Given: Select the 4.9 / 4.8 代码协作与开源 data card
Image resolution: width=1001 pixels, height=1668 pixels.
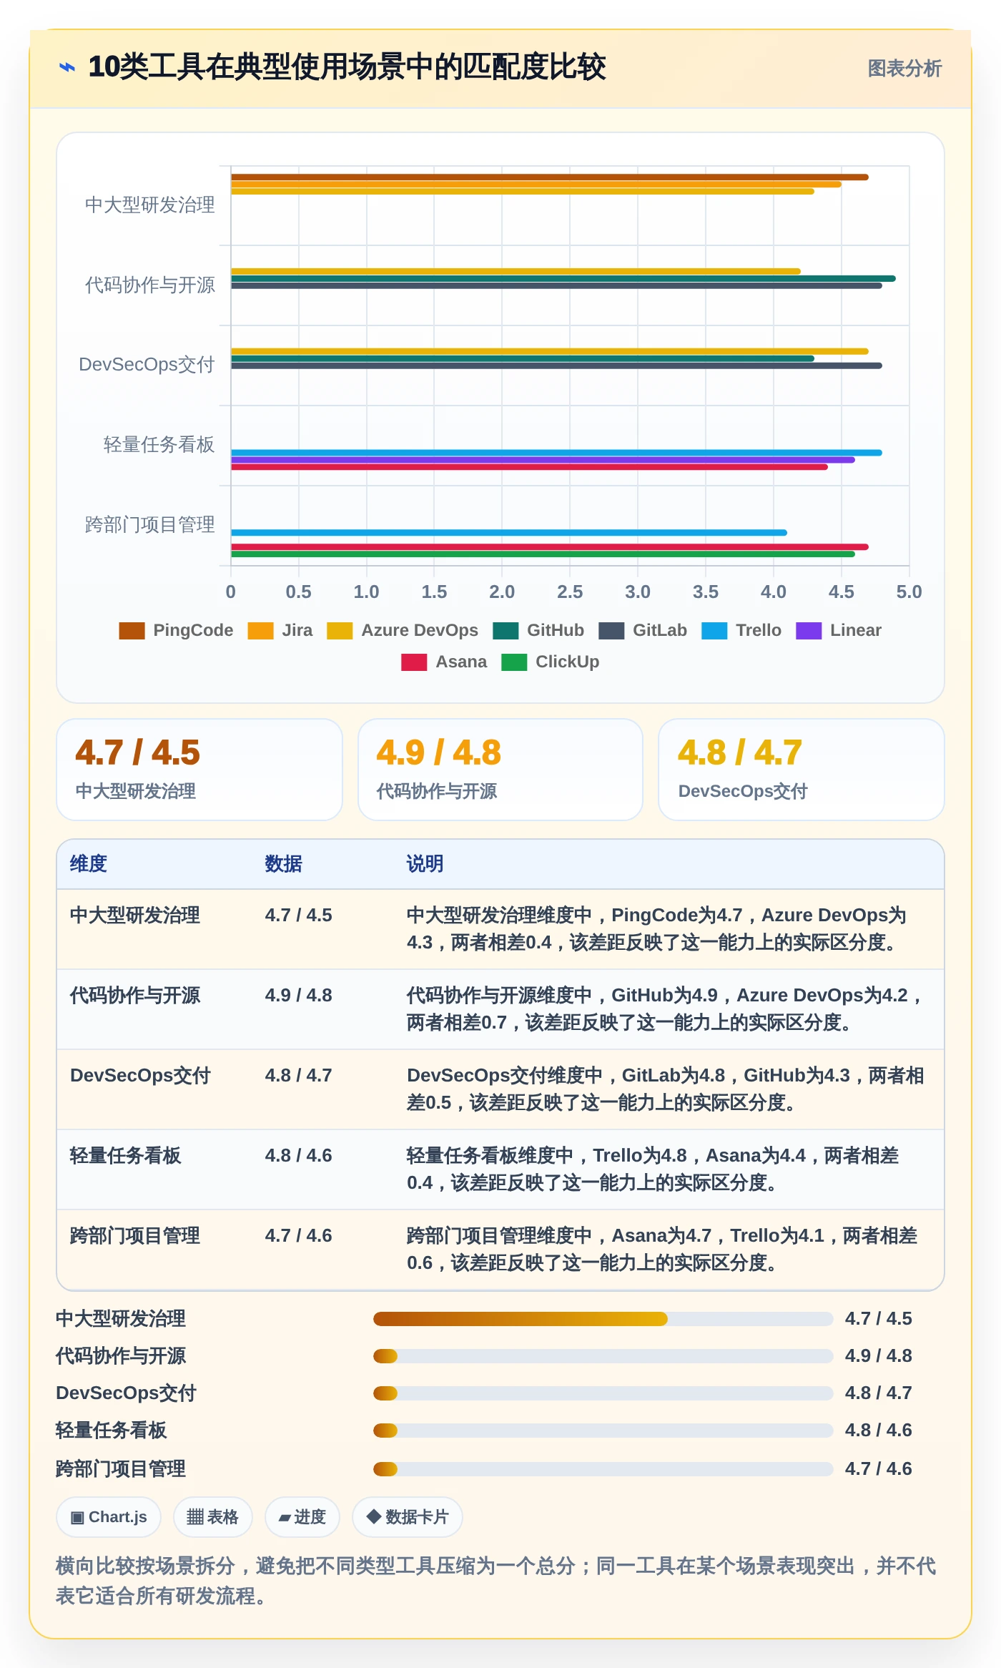Looking at the screenshot, I should coord(500,770).
